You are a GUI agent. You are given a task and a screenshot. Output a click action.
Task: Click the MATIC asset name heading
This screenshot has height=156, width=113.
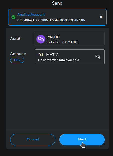54,37
